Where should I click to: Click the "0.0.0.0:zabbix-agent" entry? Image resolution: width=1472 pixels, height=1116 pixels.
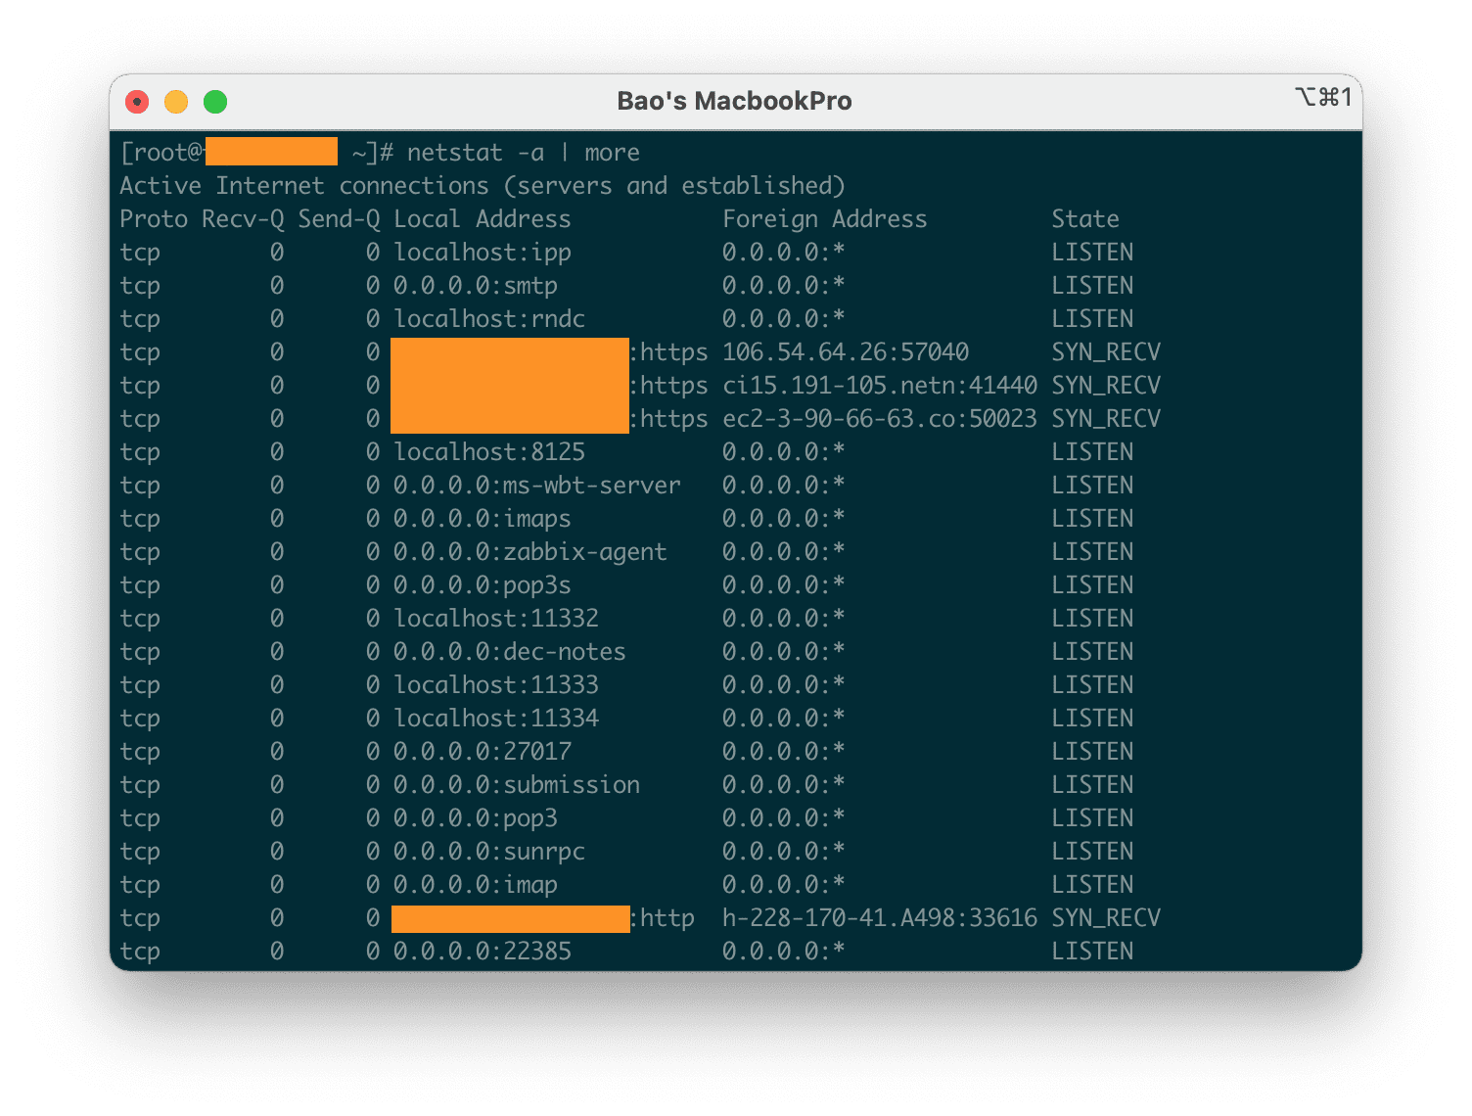coord(529,552)
